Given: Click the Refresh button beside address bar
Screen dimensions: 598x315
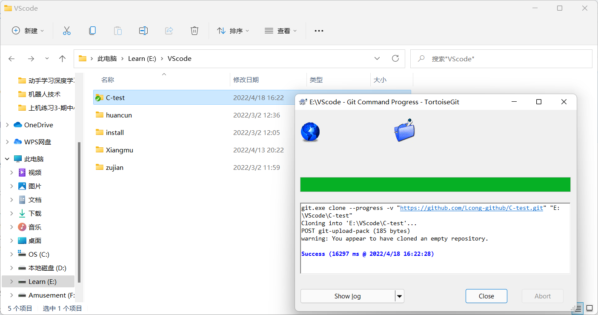Looking at the screenshot, I should click(395, 58).
